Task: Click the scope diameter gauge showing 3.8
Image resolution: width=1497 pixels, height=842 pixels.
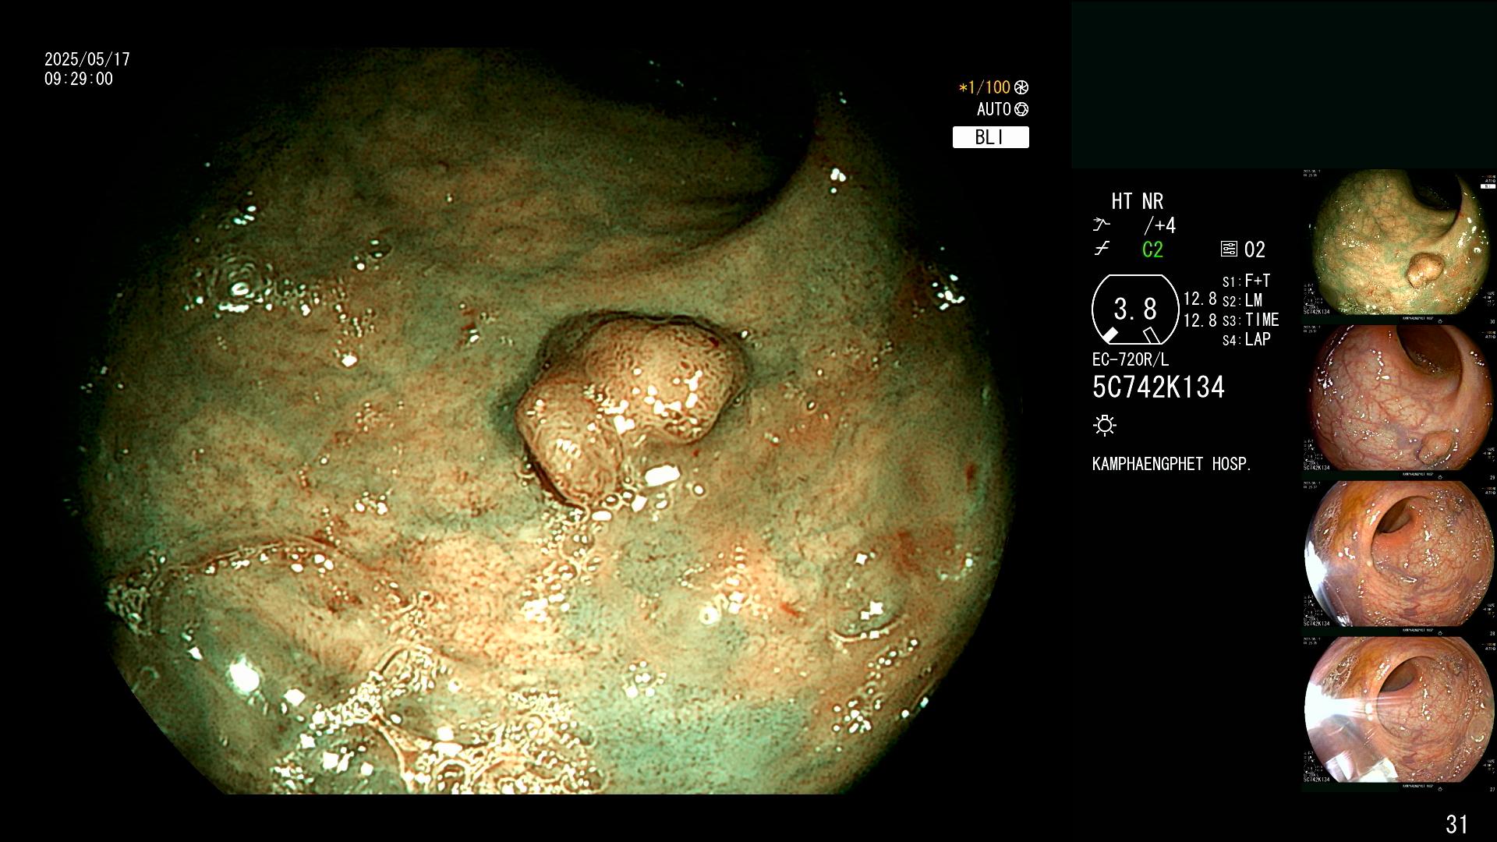Action: coord(1135,310)
